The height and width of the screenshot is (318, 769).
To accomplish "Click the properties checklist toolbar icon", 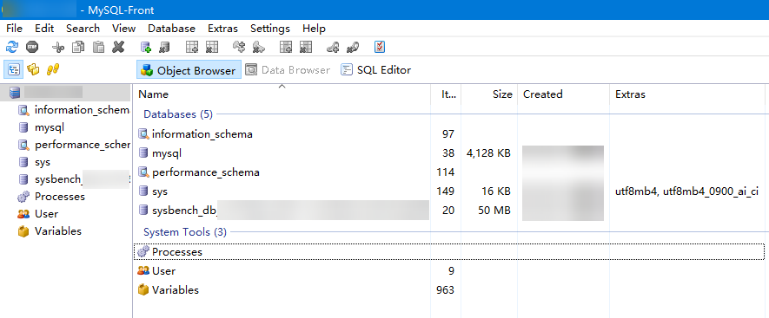I will click(x=380, y=47).
